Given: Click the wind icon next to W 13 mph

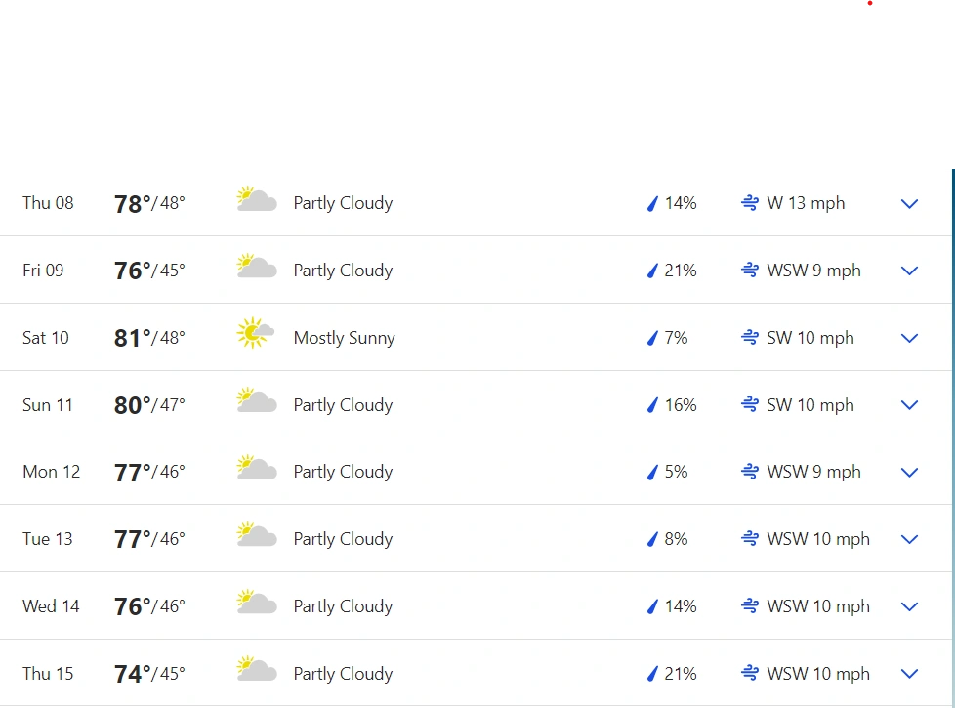Looking at the screenshot, I should (x=750, y=203).
